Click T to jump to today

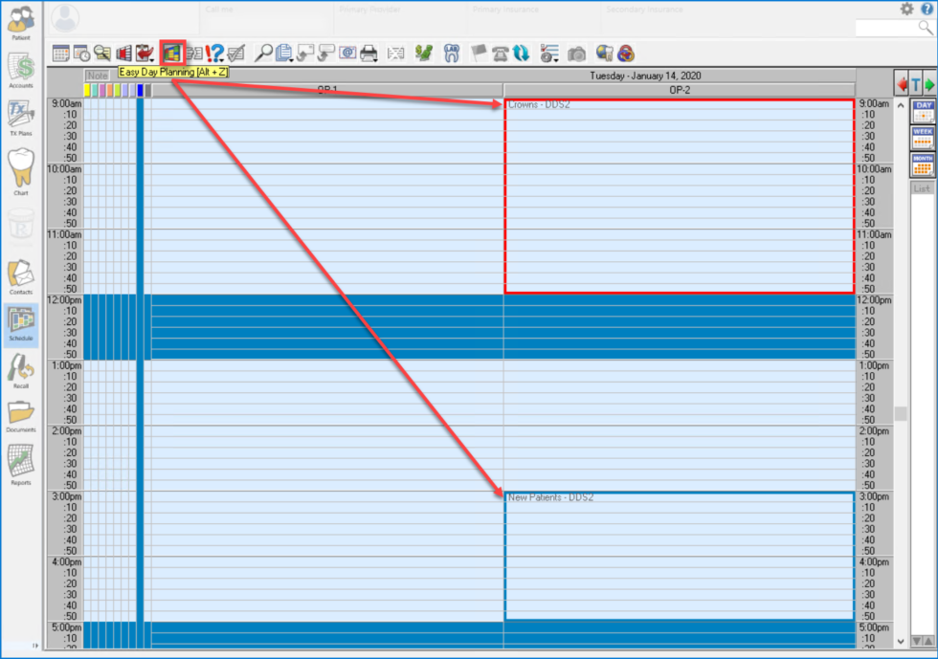click(x=915, y=83)
